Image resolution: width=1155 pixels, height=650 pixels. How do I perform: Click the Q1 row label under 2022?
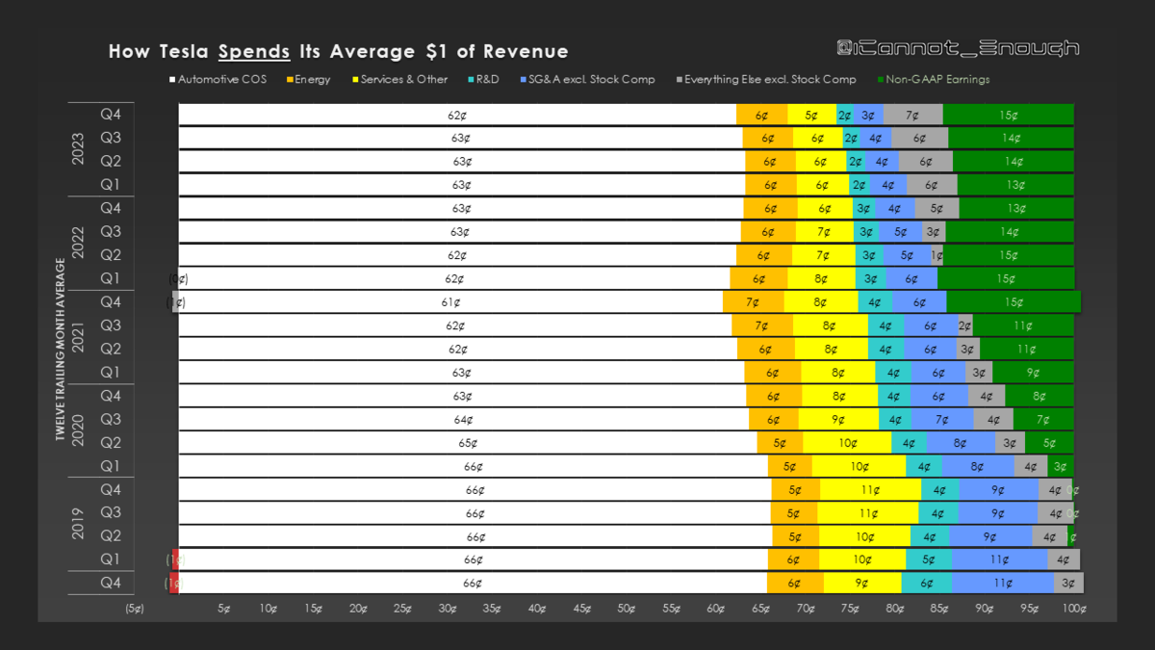coord(111,278)
